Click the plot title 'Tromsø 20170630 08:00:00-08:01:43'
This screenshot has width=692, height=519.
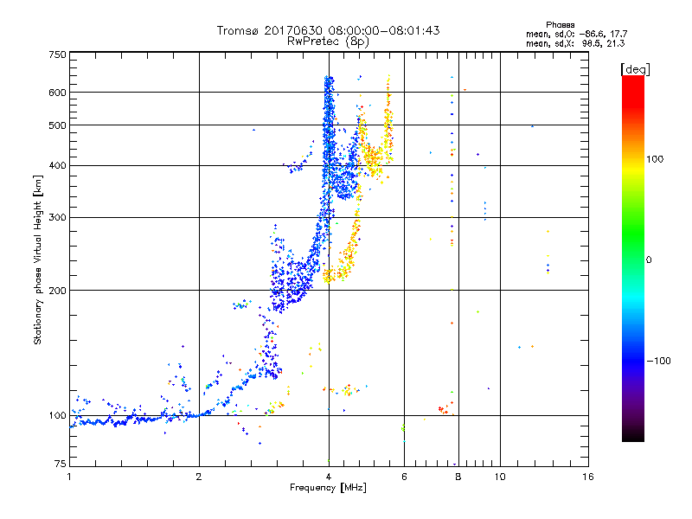pyautogui.click(x=328, y=30)
